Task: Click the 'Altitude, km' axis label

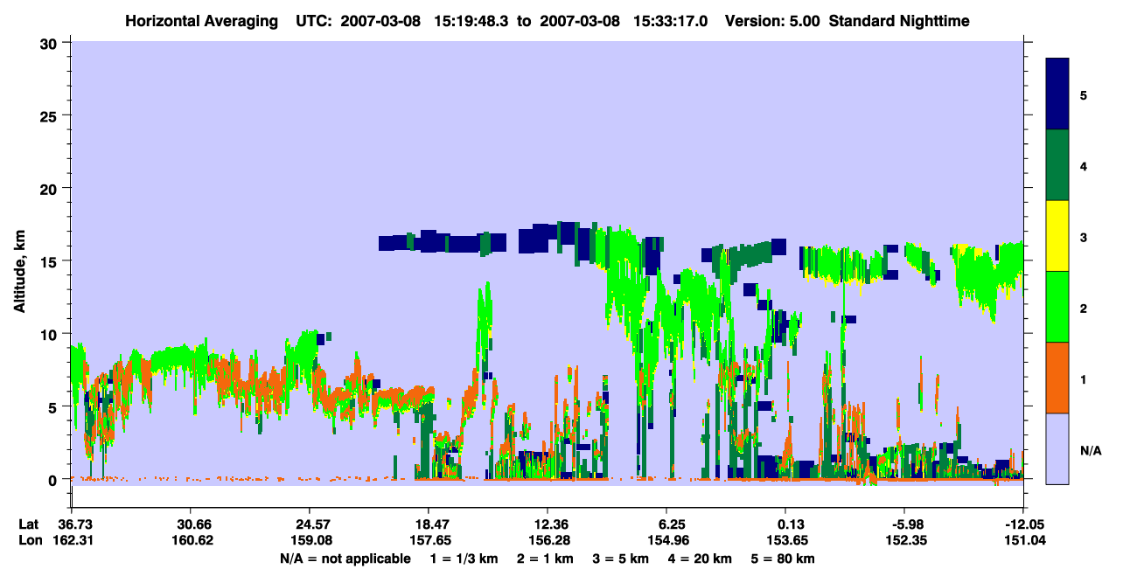Action: pyautogui.click(x=18, y=273)
